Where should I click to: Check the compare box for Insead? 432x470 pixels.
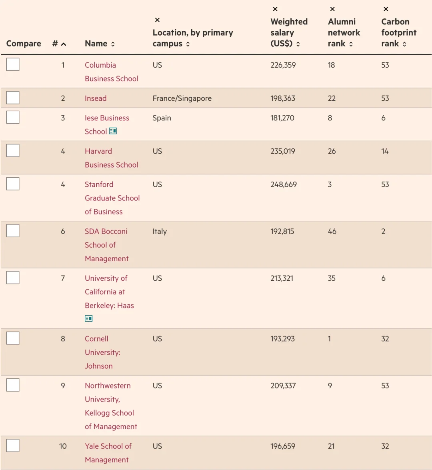(x=13, y=98)
